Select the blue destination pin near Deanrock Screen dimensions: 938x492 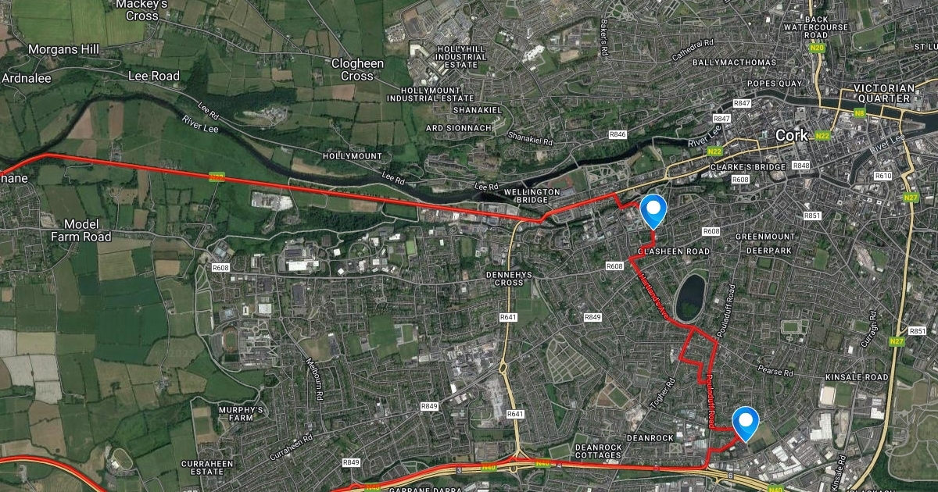point(746,424)
